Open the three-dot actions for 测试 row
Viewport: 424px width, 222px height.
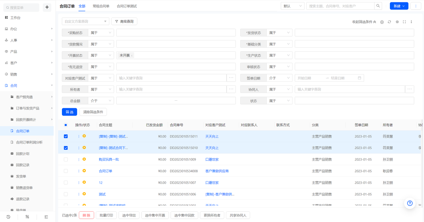(79, 194)
